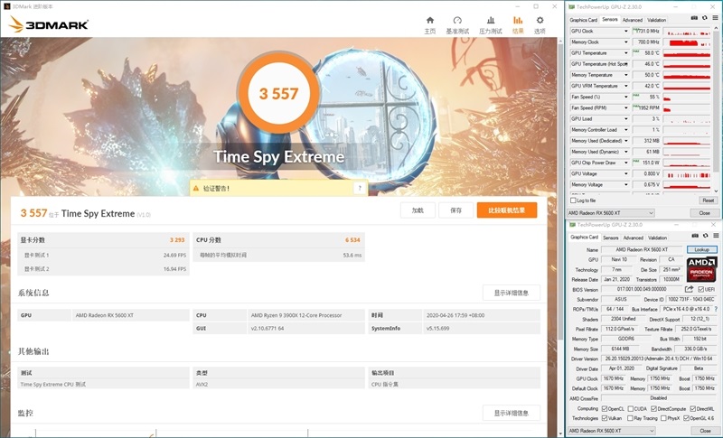Open the stress test chart icon
The image size is (723, 438).
488,23
